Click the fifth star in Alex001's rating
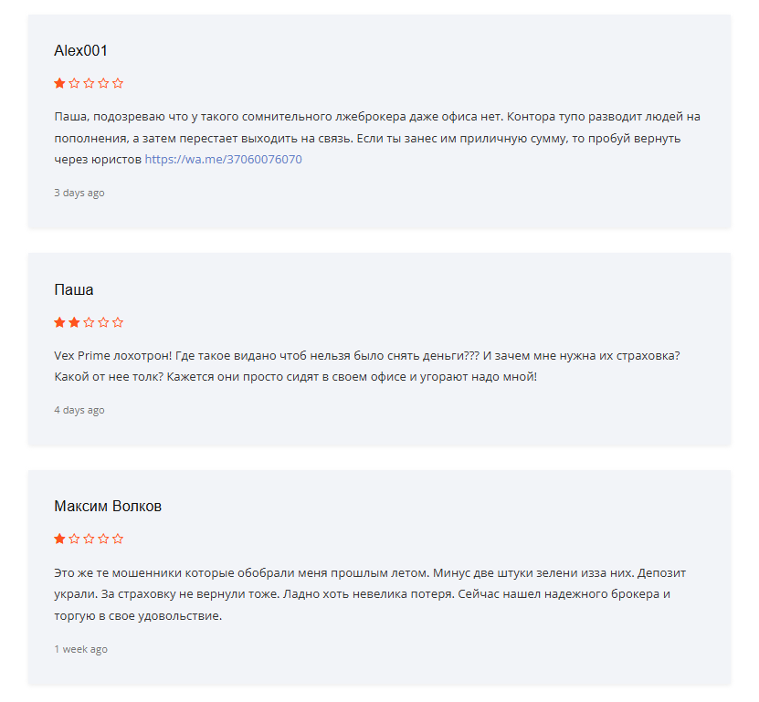 coord(118,83)
